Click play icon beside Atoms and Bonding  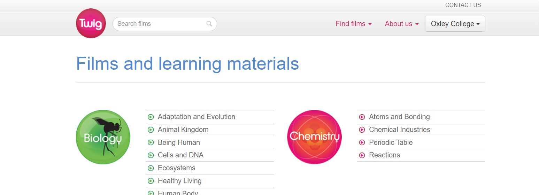point(362,117)
